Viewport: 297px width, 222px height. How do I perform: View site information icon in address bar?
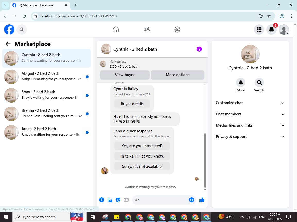click(x=35, y=16)
